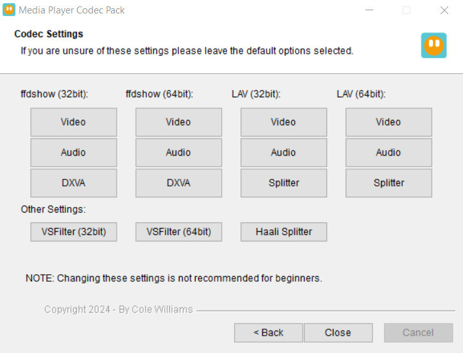Open LAV 32bit Audio settings
The height and width of the screenshot is (353, 463).
coord(284,152)
